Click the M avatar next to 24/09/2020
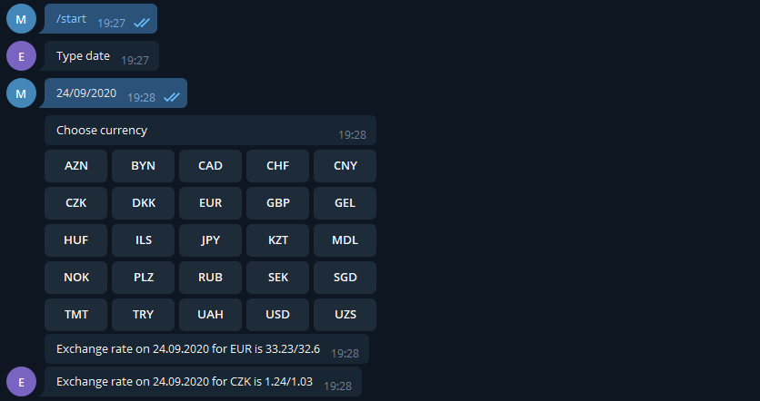760x401 pixels. (x=21, y=93)
